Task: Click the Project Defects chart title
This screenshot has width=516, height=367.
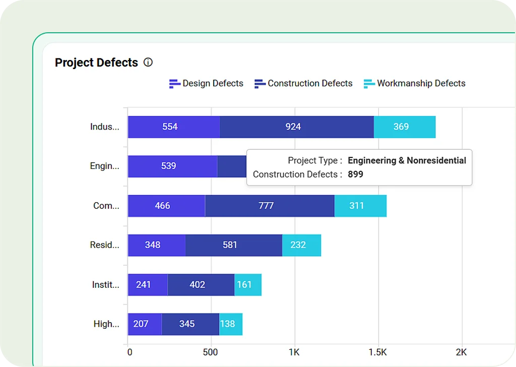Action: [96, 63]
